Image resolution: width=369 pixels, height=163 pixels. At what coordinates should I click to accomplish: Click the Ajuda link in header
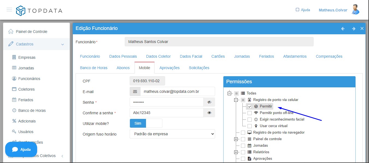[303, 10]
